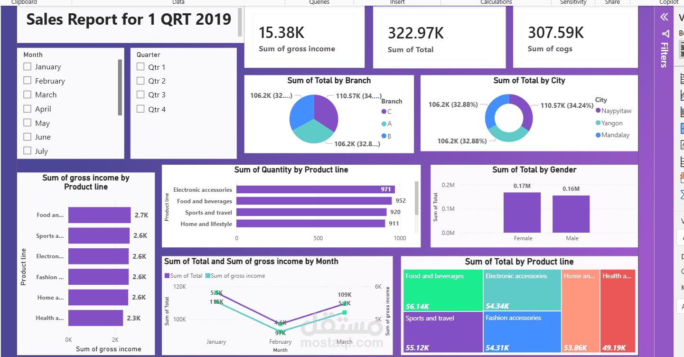This screenshot has width=684, height=357.
Task: Select the purple slice of the Branch pie
Action: click(326, 113)
